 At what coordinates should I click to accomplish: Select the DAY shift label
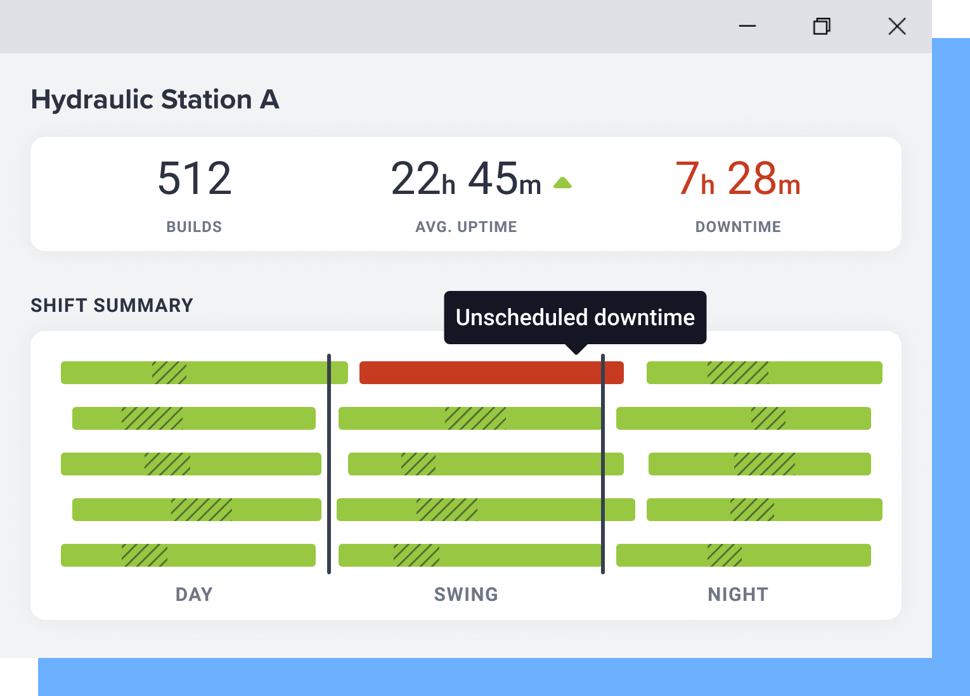coord(193,594)
